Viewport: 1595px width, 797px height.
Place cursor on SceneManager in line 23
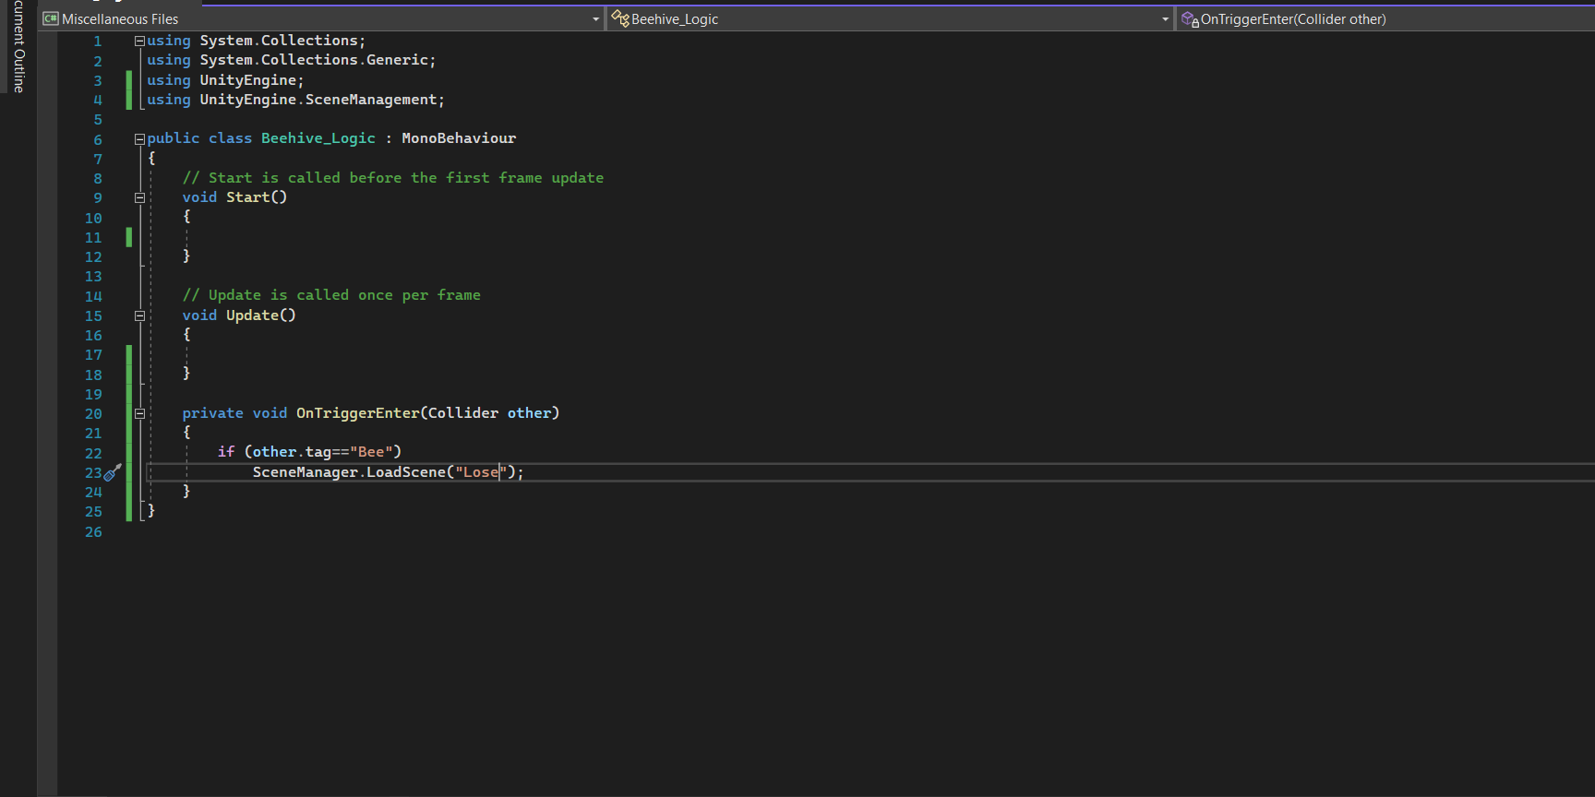pos(305,472)
